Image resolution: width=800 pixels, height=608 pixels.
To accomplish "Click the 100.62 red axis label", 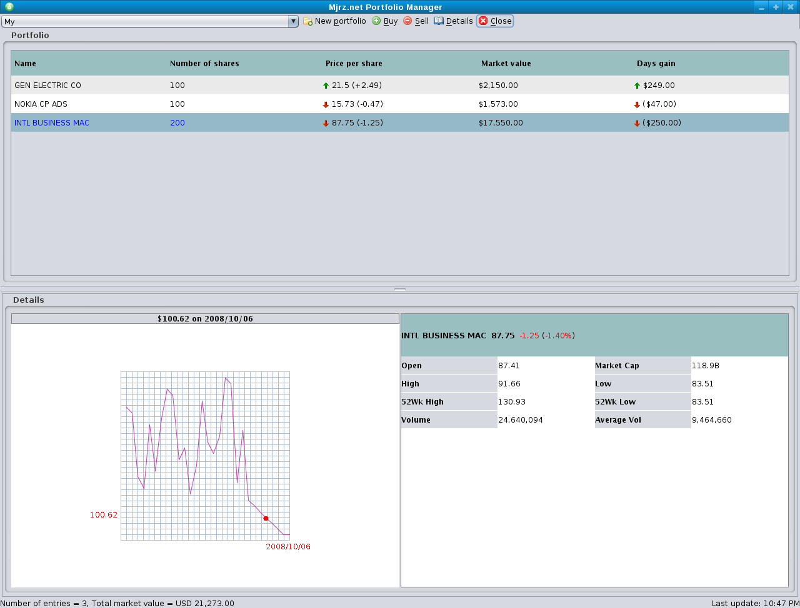I will [104, 515].
